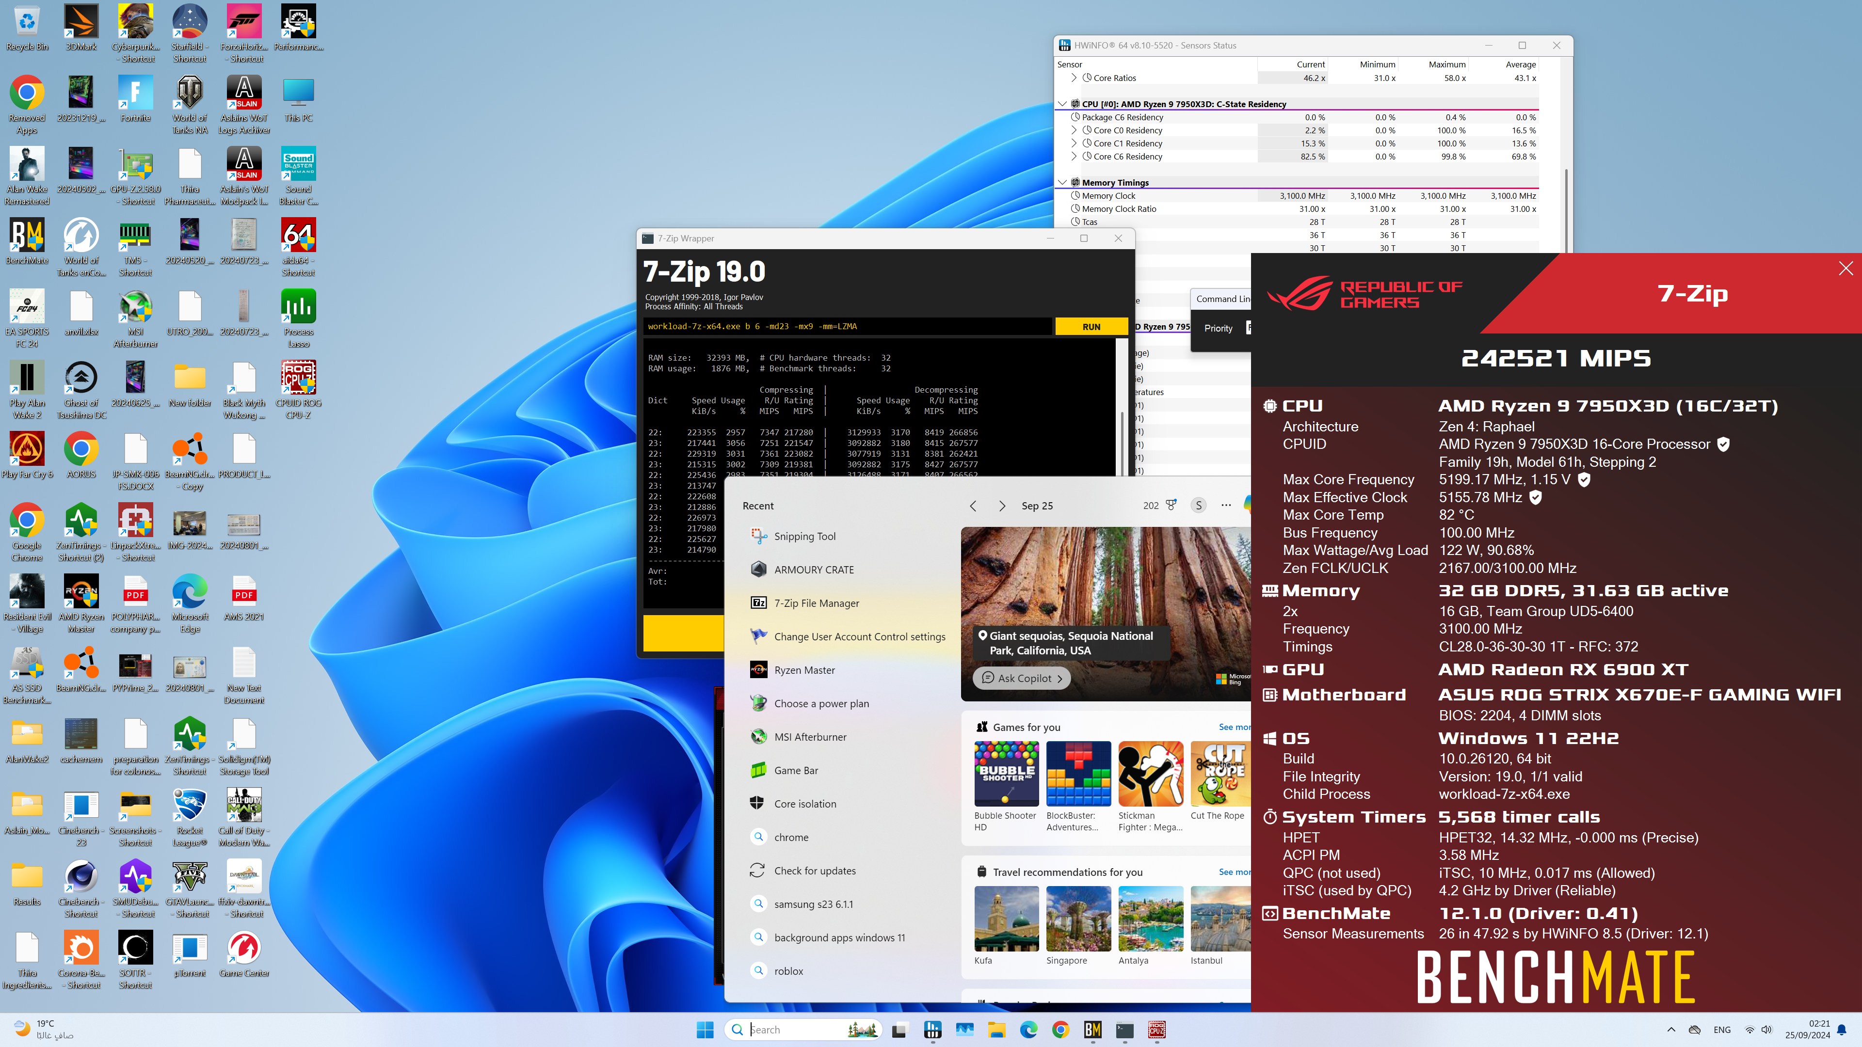Collapse the Memory Timings section in HWiNFO

[x=1062, y=183]
